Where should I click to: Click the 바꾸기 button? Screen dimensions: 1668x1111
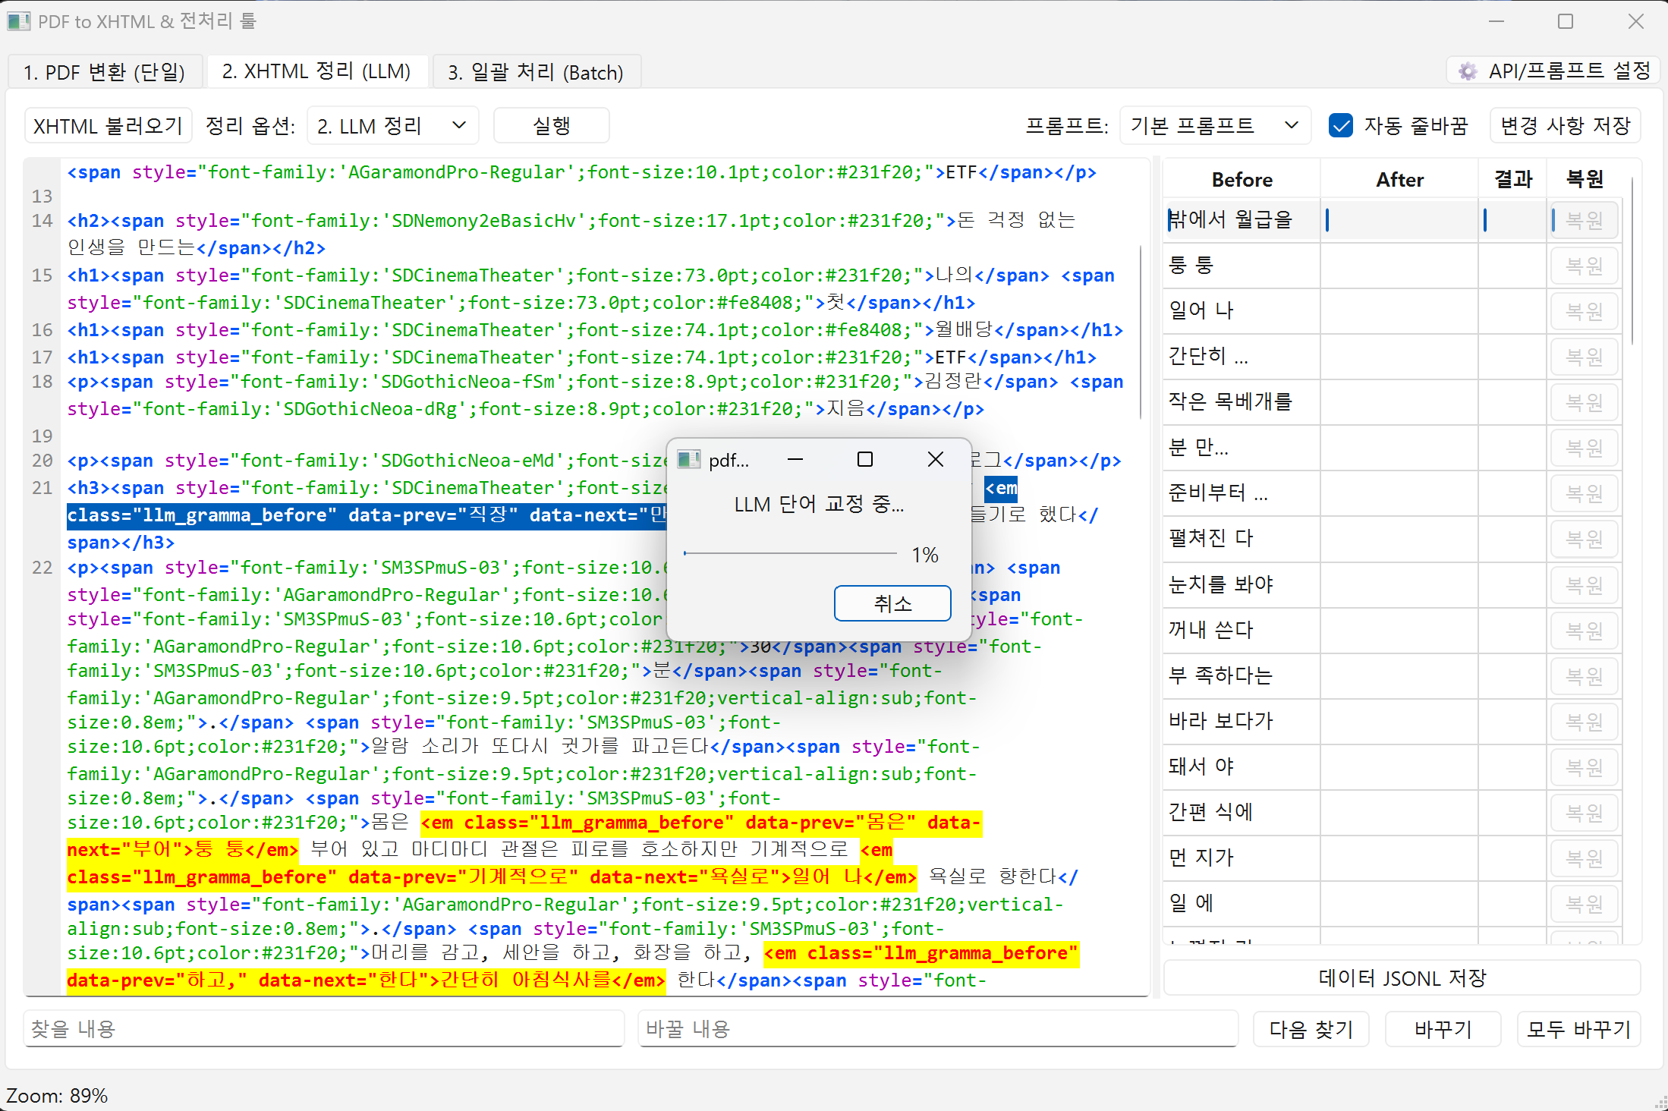coord(1443,1029)
